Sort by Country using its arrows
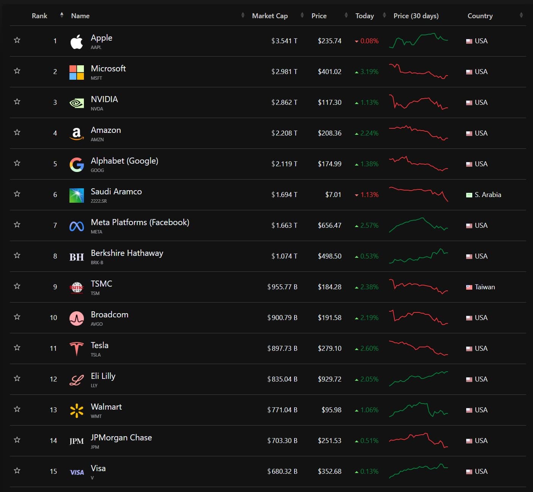 tap(521, 15)
